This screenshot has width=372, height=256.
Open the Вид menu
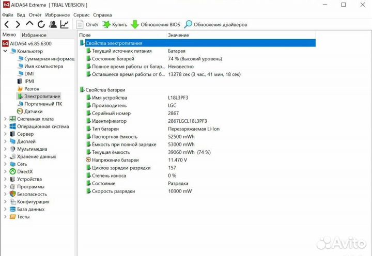pos(21,15)
